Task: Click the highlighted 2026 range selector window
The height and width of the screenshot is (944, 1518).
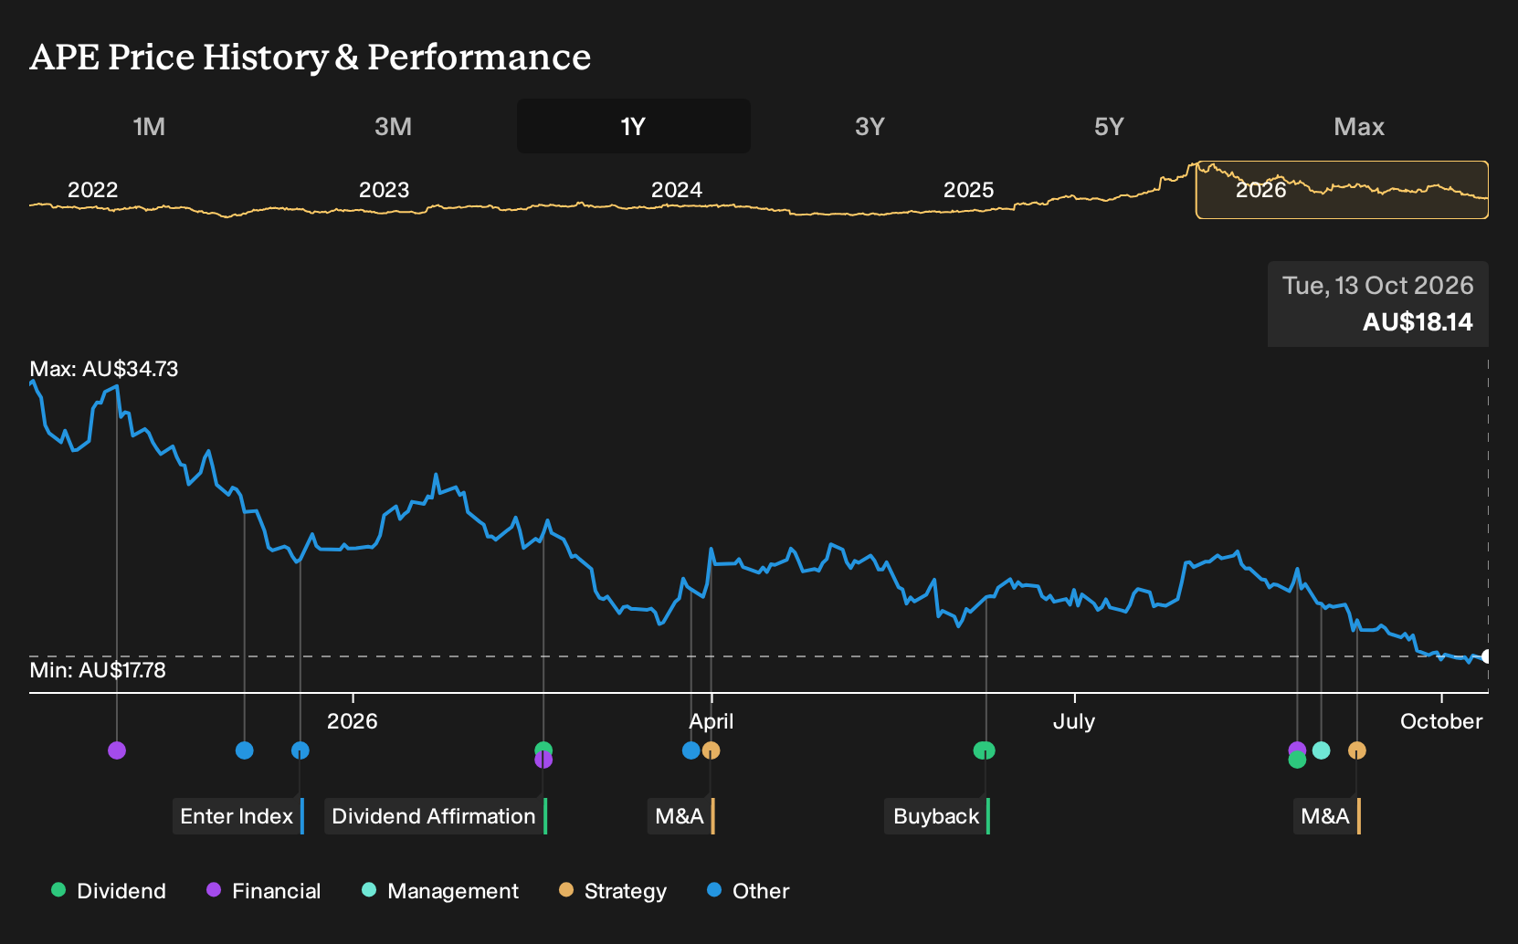Action: [x=1342, y=190]
